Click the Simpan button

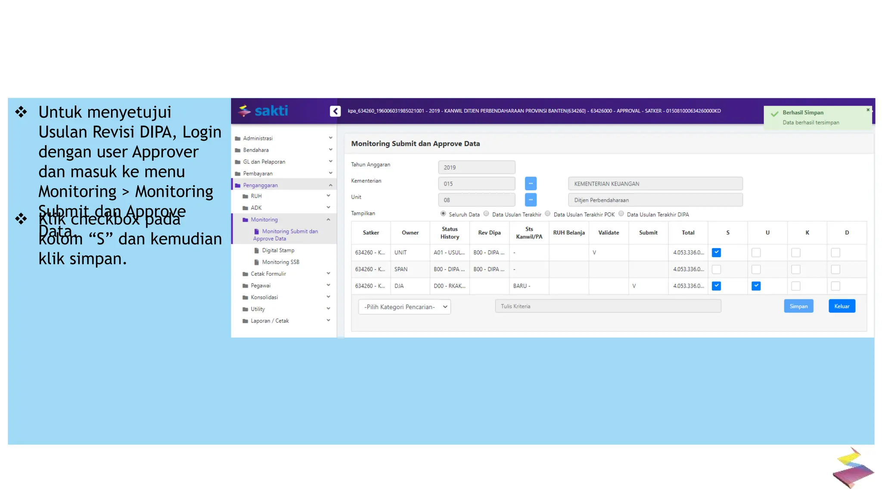pyautogui.click(x=798, y=306)
